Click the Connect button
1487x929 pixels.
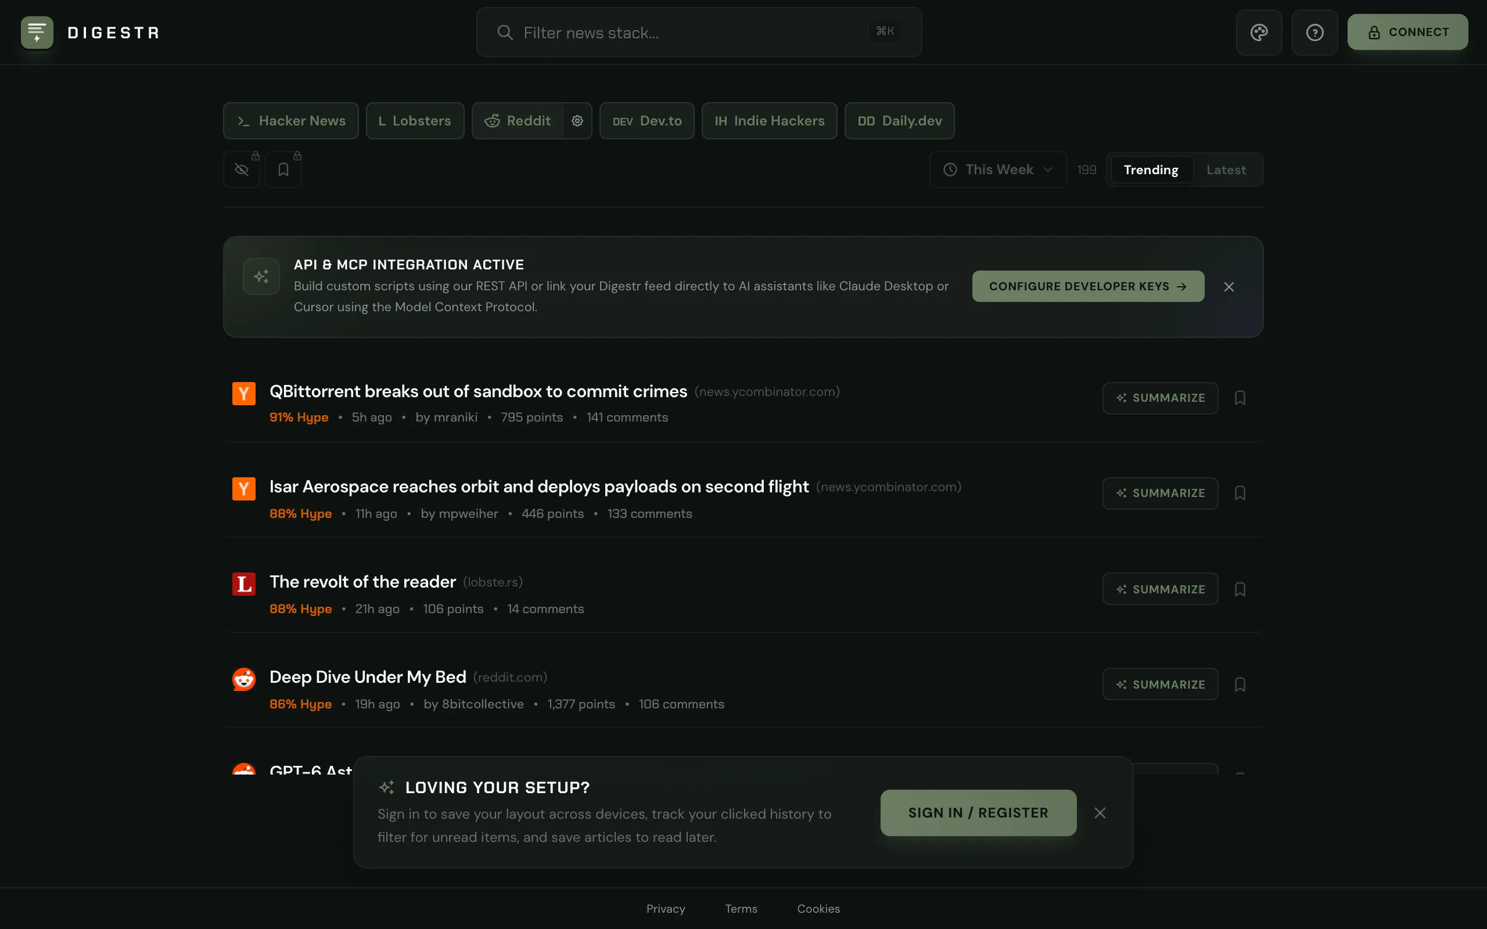(1408, 32)
